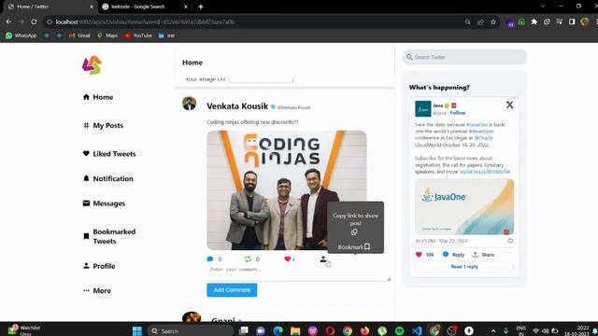
Task: Expand the More sidebar menu
Action: point(97,290)
